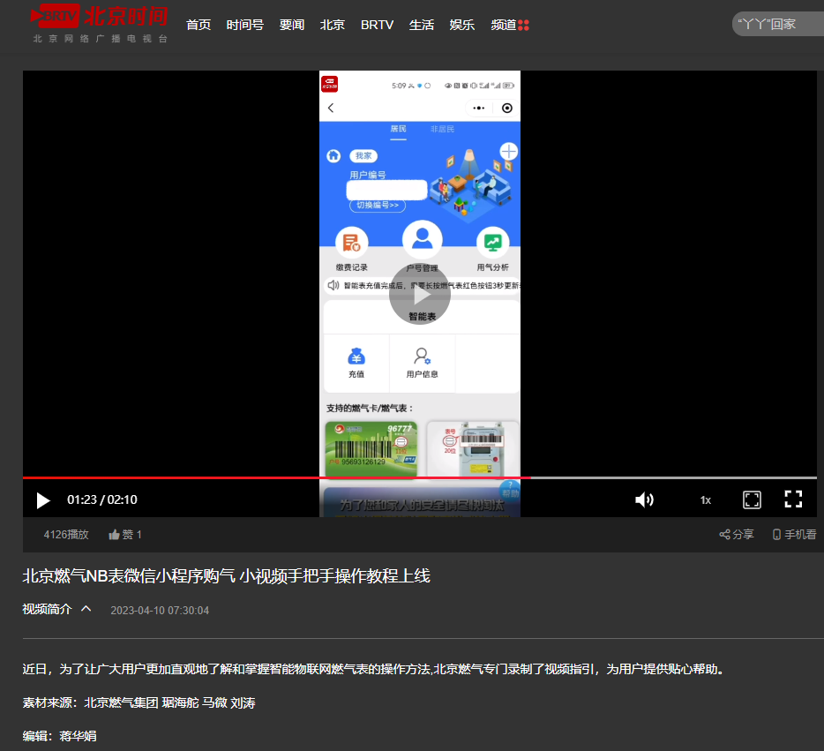Like the video with 赞 thumbs-up
This screenshot has width=824, height=751.
coord(125,535)
